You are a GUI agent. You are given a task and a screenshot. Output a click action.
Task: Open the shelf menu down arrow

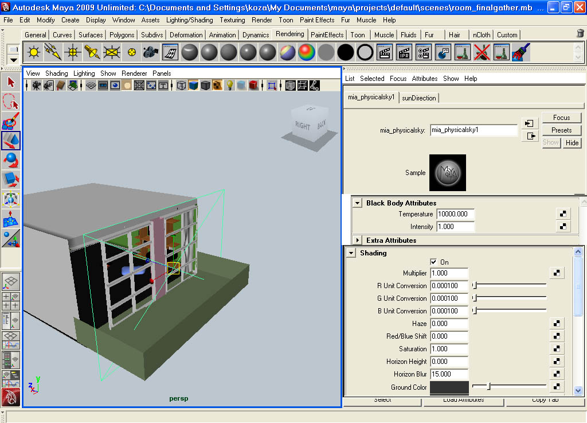click(14, 60)
